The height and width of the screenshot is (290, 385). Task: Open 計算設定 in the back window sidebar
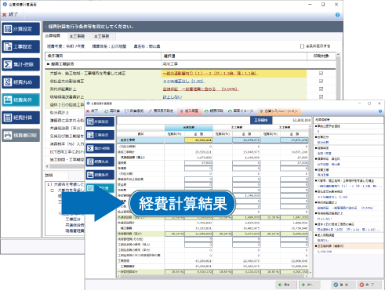click(21, 29)
